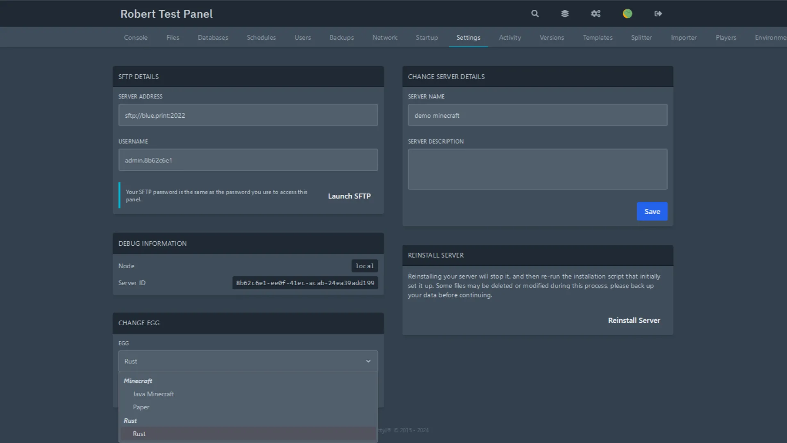
Task: Open admin cogs icon in header
Action: [596, 14]
